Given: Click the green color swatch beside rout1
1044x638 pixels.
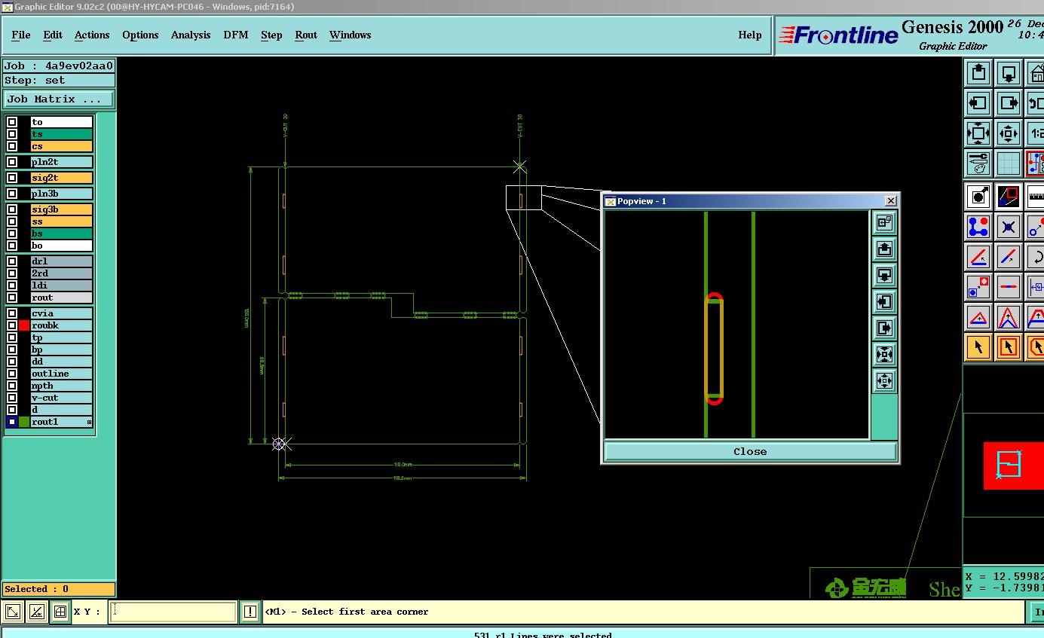Looking at the screenshot, I should (x=24, y=422).
